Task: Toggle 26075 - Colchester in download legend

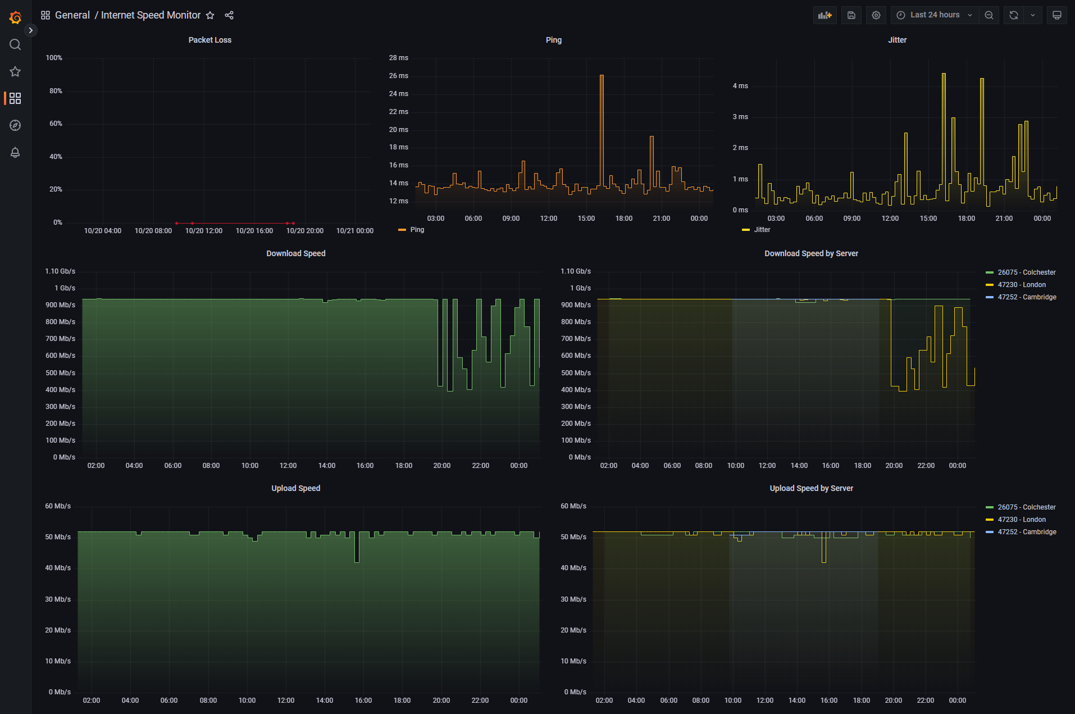Action: [x=1027, y=272]
